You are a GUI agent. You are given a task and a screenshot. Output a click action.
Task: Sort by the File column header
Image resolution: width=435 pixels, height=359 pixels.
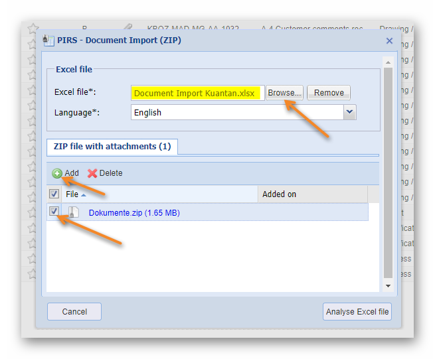click(72, 194)
